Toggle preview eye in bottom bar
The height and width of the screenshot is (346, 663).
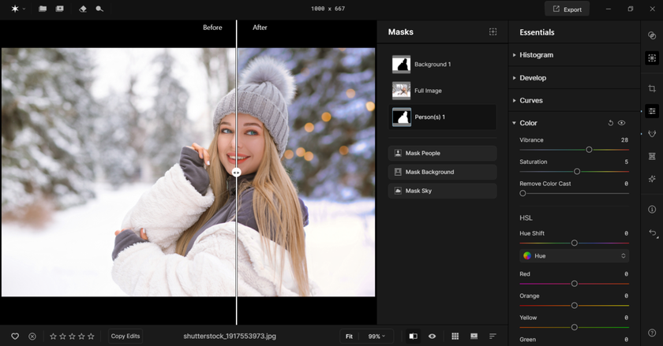pos(432,336)
